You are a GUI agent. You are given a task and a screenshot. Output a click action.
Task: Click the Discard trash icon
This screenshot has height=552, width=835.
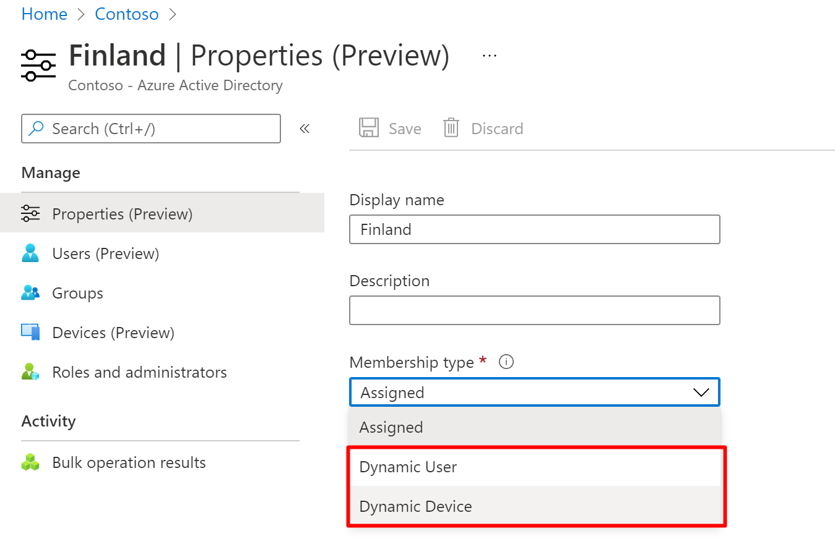pyautogui.click(x=451, y=128)
